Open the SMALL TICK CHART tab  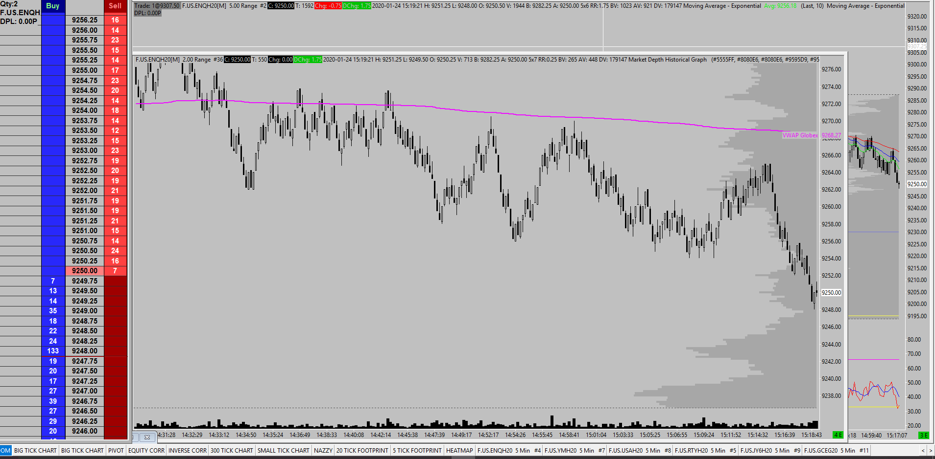tap(284, 451)
